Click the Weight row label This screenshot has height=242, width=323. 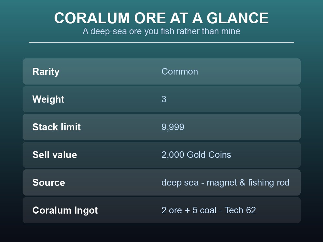tap(48, 99)
